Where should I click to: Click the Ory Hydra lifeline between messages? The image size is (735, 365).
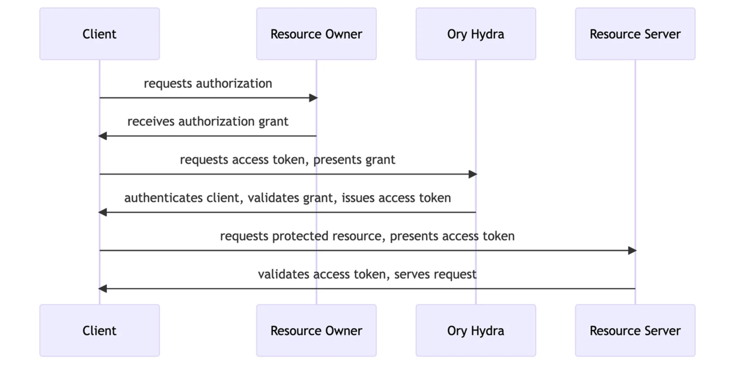pyautogui.click(x=475, y=115)
